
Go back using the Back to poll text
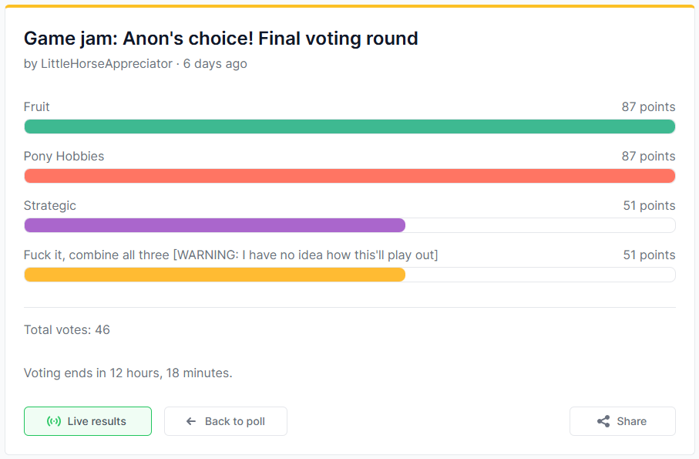(x=235, y=421)
